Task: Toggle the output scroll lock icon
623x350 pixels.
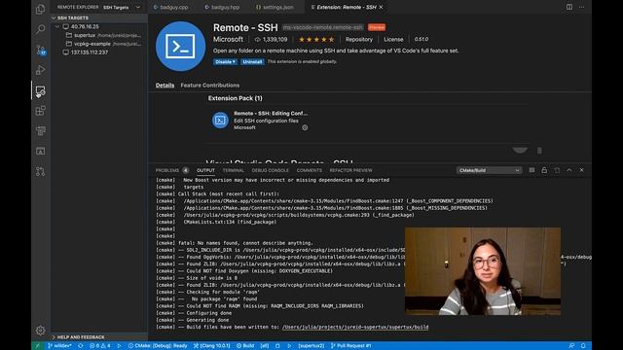Action: [x=544, y=170]
